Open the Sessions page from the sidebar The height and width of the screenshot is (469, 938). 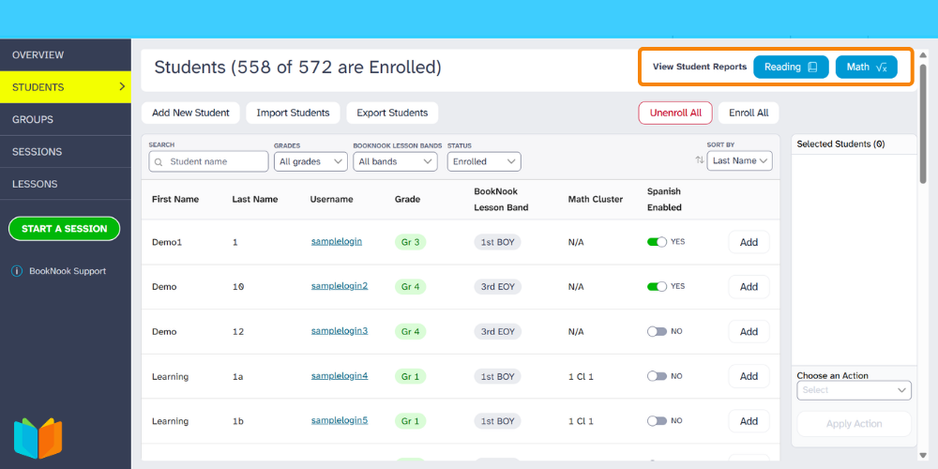(38, 152)
